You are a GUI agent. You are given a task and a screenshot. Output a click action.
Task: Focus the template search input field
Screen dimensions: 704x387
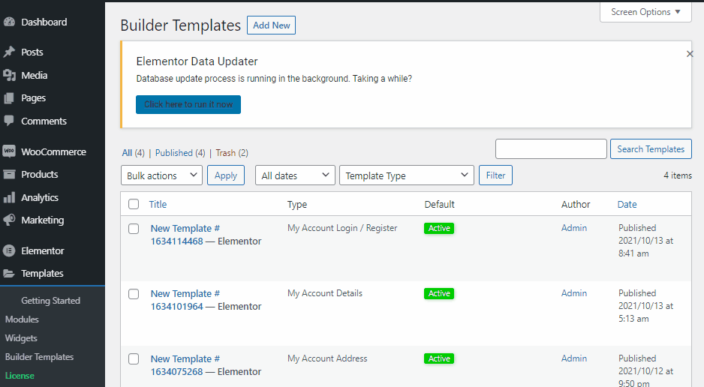point(551,149)
